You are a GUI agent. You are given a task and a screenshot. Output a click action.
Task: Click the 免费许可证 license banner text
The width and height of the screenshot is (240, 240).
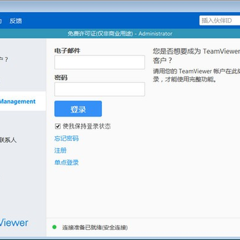point(120,33)
